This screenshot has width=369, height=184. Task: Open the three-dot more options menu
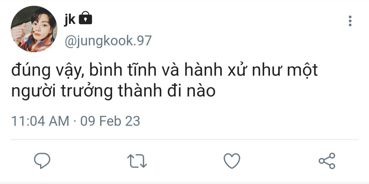click(350, 21)
